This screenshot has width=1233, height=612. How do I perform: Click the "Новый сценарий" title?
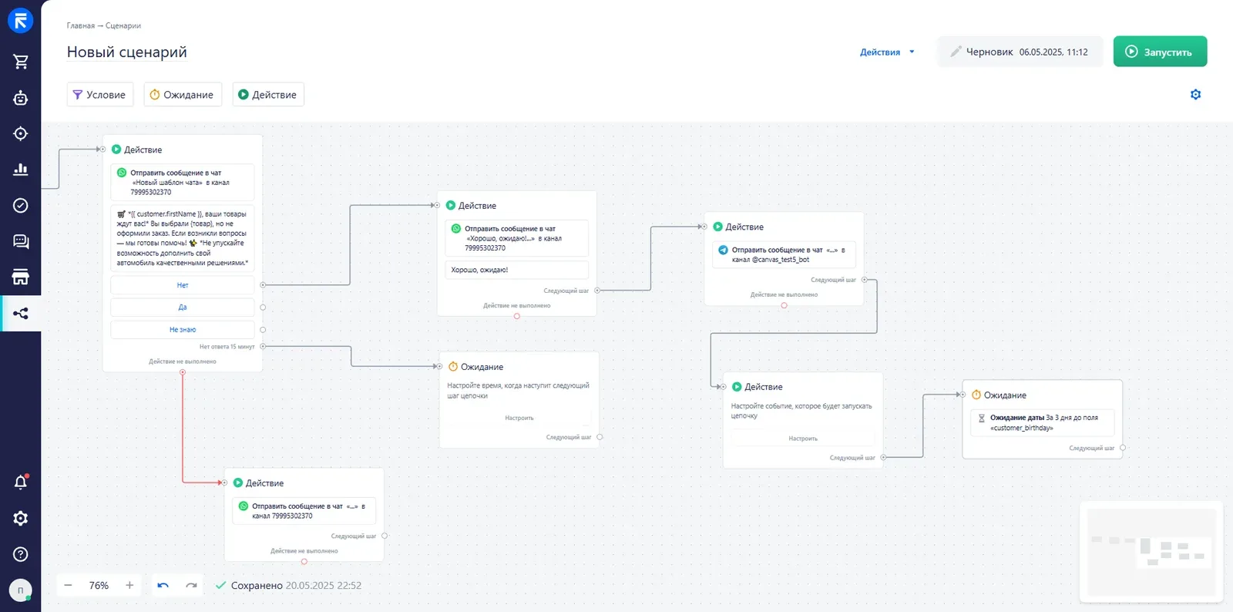click(127, 52)
